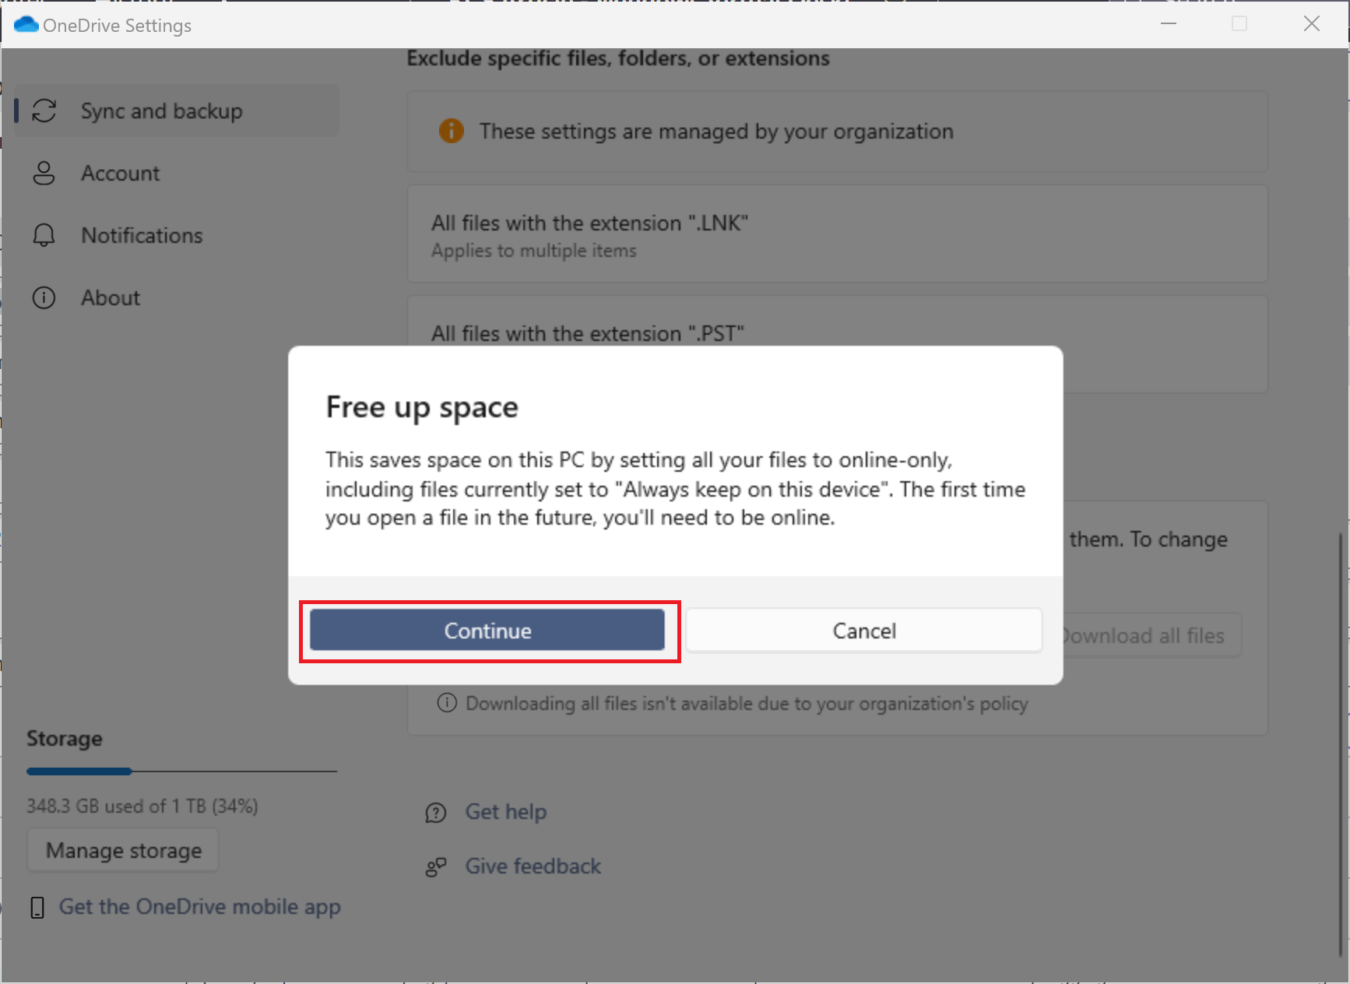Viewport: 1350px width, 984px height.
Task: Open the Give feedback link
Action: 533,866
